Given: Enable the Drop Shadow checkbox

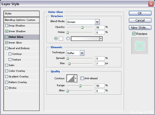Looking at the screenshot, I should [x=6, y=26].
